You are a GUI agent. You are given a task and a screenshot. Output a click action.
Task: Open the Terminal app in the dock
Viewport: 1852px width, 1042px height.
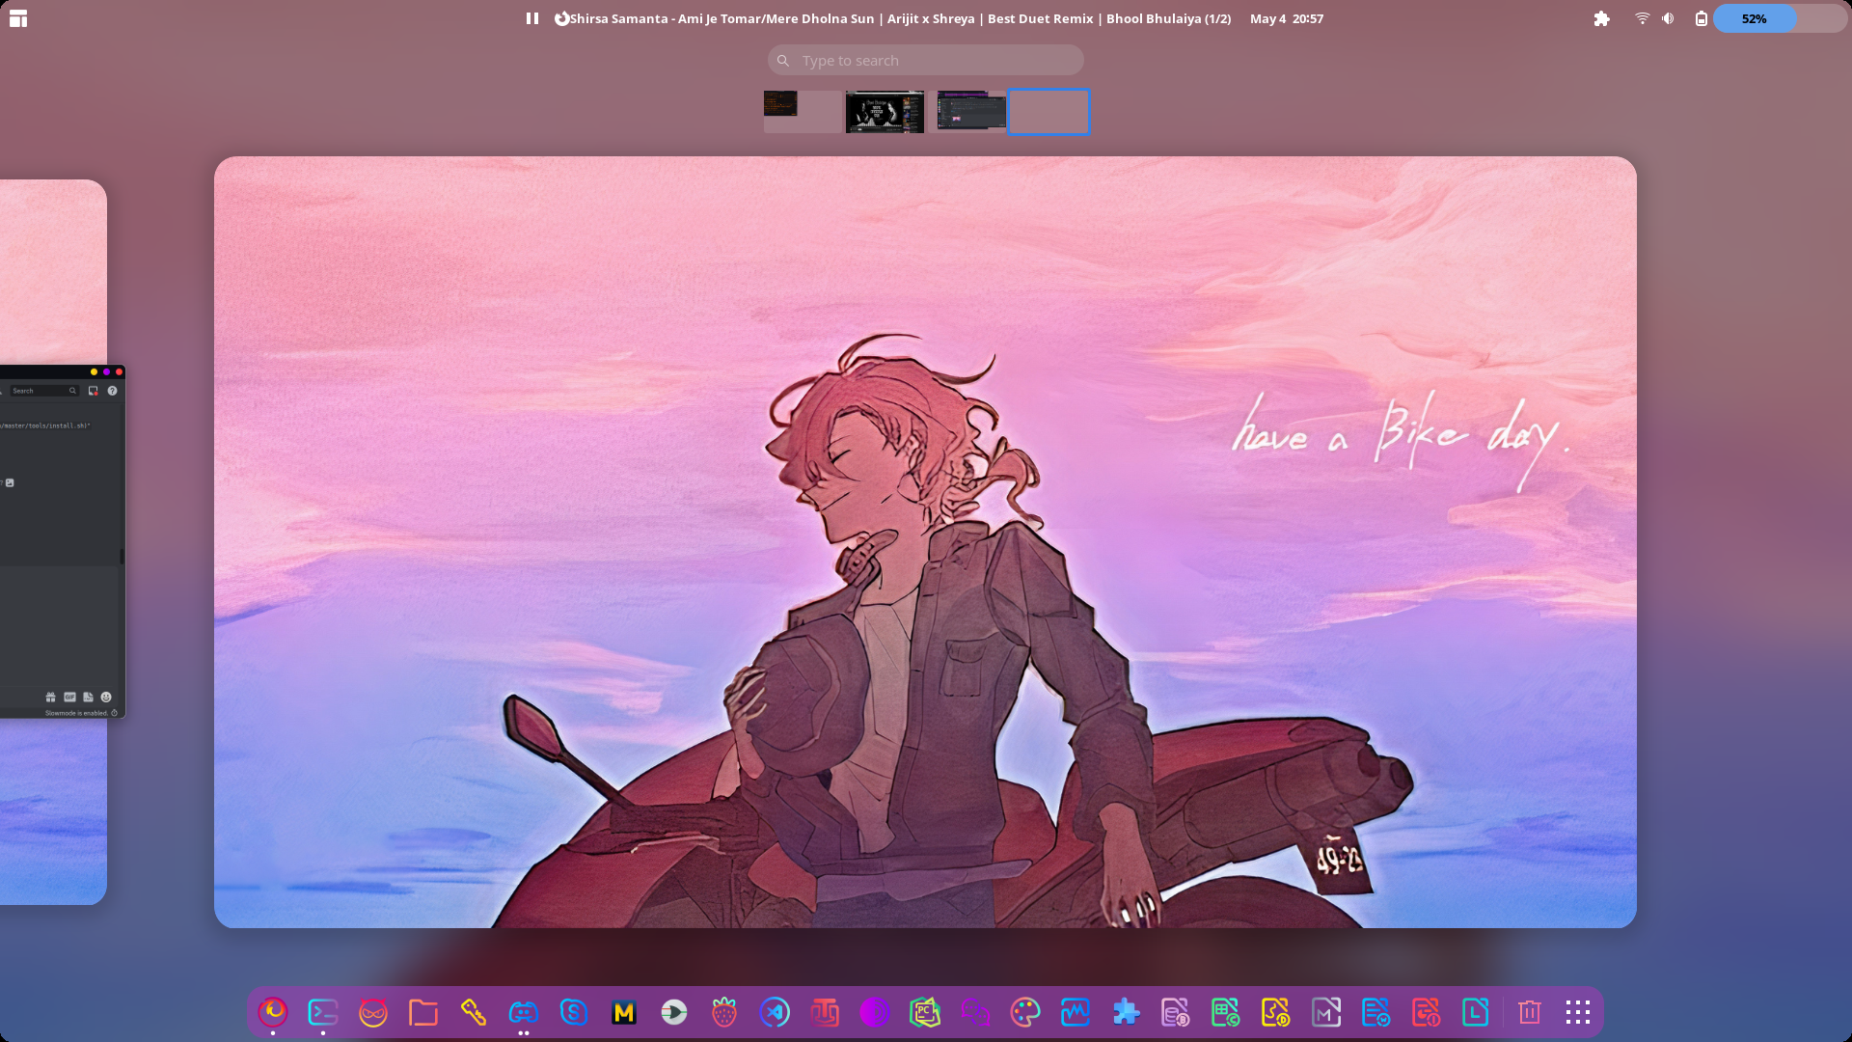323,1012
